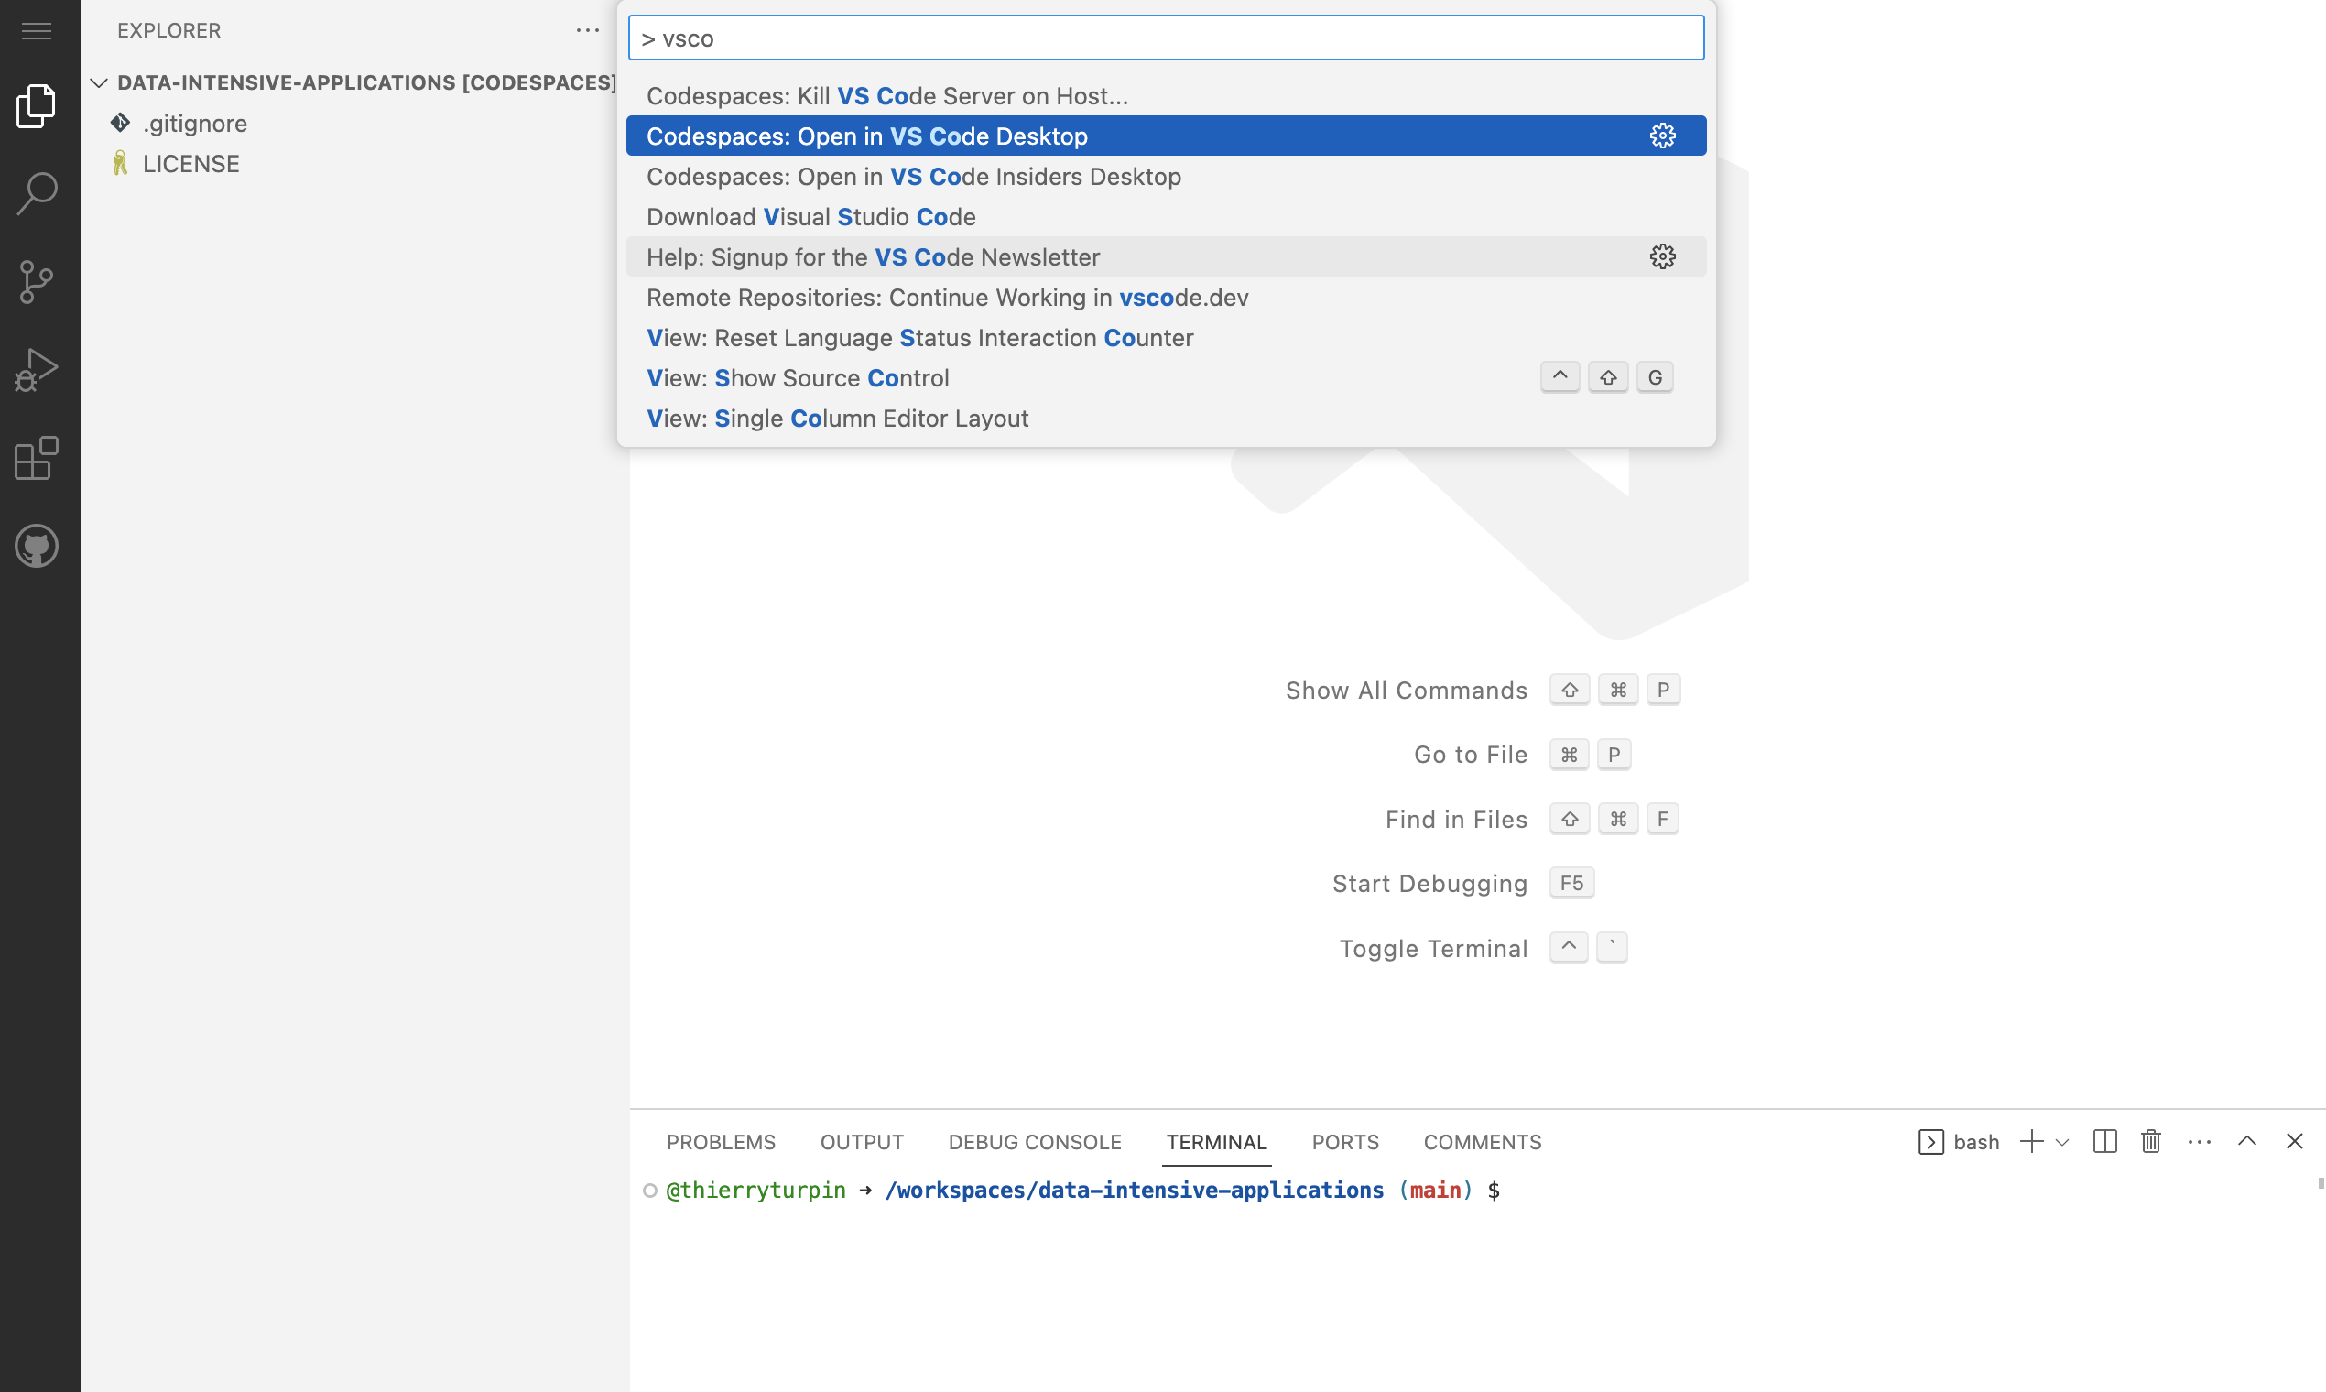Configure keybinding gear for Open in VS Code Desktop
The height and width of the screenshot is (1392, 2326).
tap(1662, 136)
